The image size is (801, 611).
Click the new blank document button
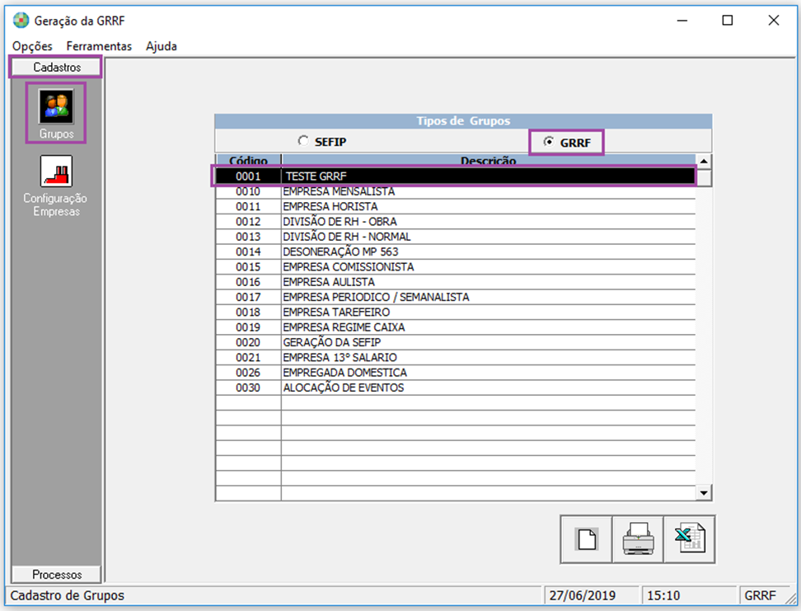[586, 539]
